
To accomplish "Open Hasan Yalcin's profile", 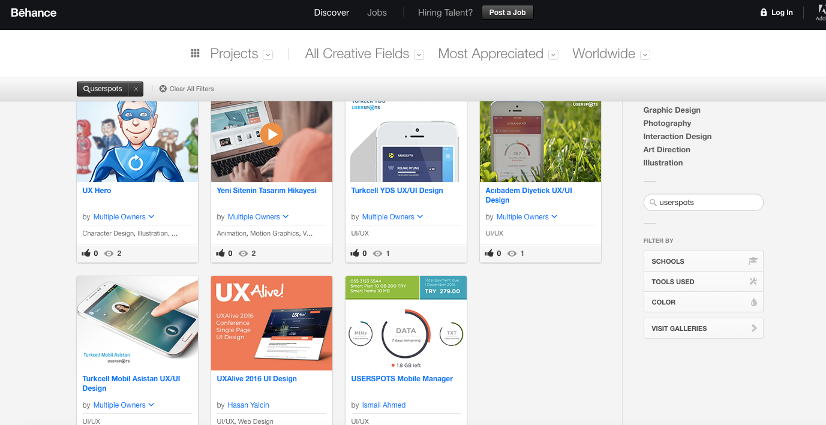I will [248, 405].
